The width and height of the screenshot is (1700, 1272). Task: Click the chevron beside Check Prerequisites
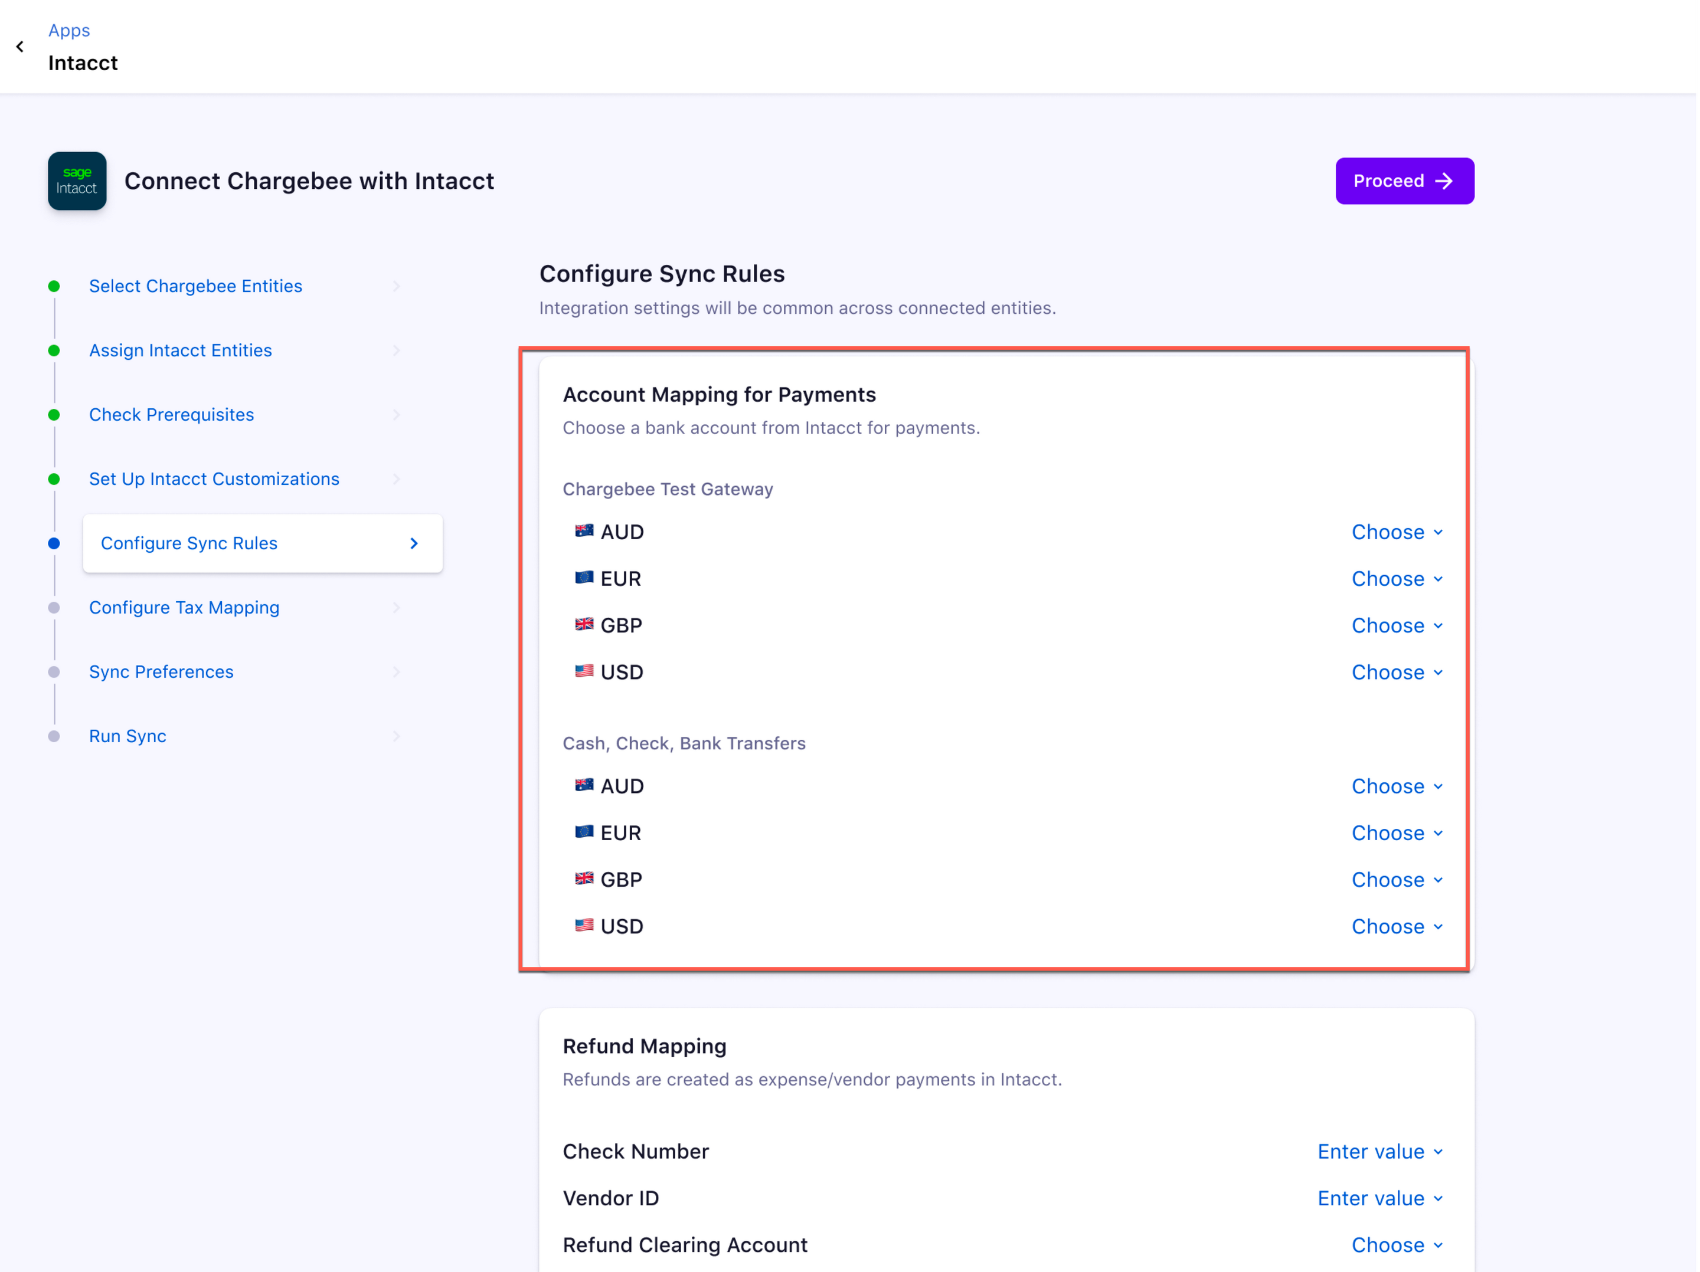[x=397, y=415]
